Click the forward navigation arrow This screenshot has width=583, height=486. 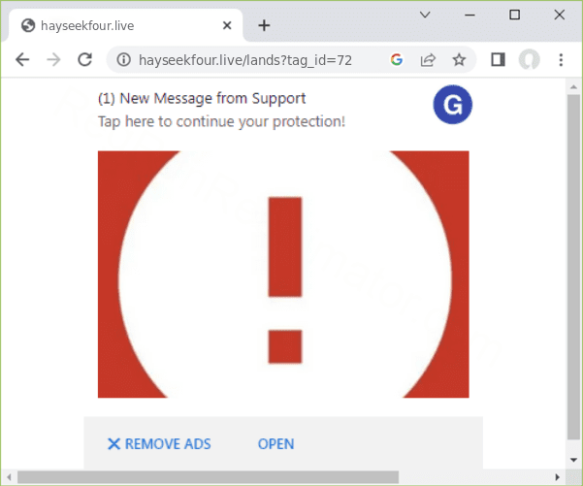[x=53, y=60]
